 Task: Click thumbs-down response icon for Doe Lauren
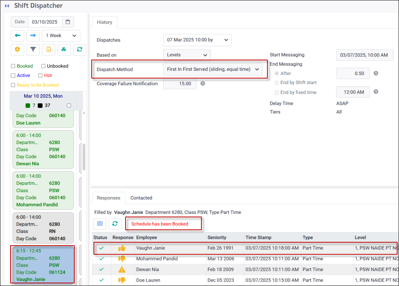pyautogui.click(x=122, y=280)
